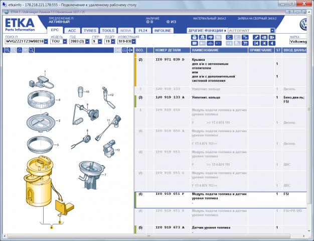
Task: Click callout number 7 in the illustration
Action: 105,175
